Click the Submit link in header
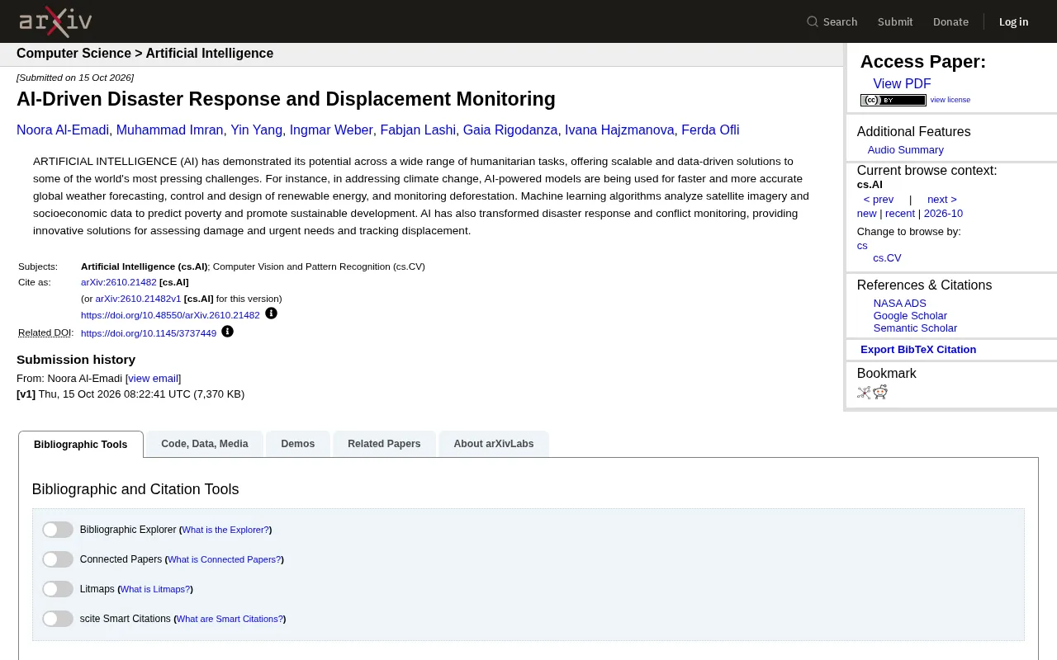This screenshot has height=660, width=1057. click(895, 21)
